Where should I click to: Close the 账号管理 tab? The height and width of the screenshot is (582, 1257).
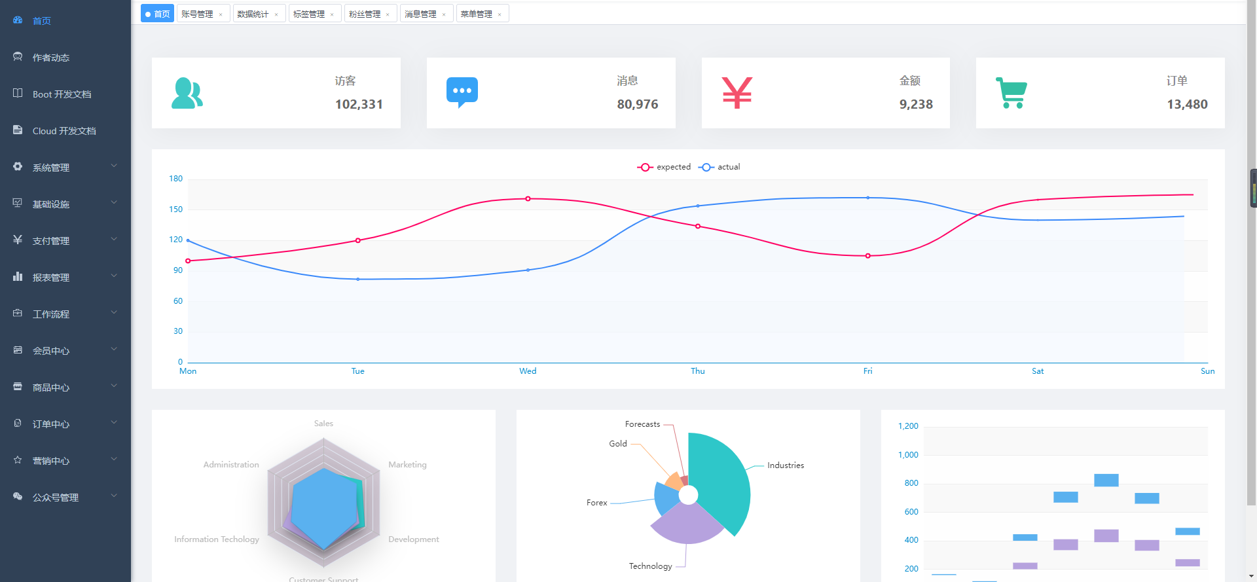tap(221, 14)
